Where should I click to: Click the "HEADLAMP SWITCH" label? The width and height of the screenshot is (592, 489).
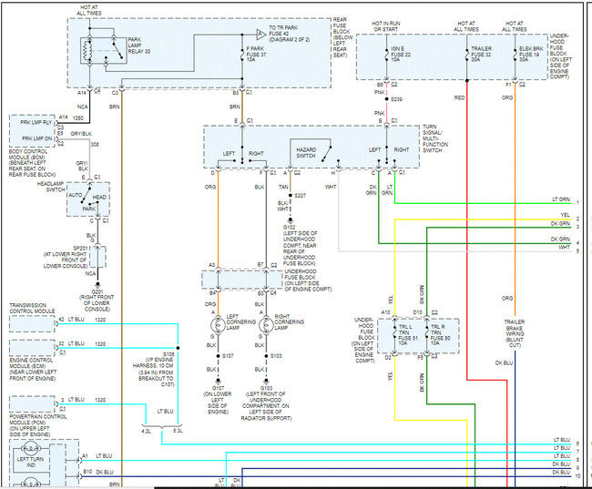coord(51,187)
